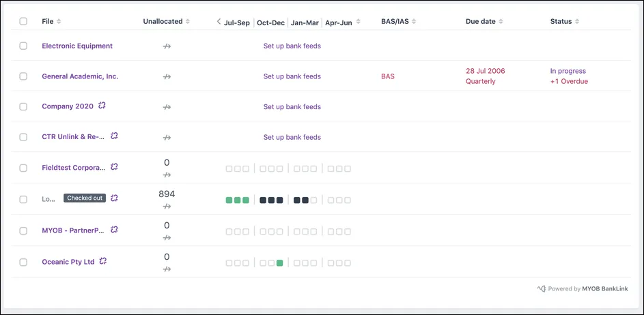This screenshot has height=315, width=644.
Task: Click Set up bank feeds for CTR Unlink
Action: [x=292, y=137]
